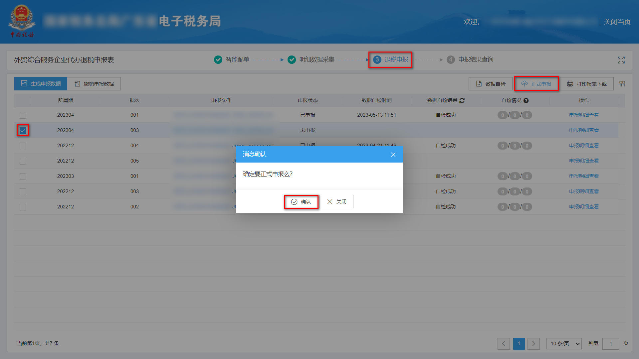
Task: Uncheck the selected 202304 batch 003 row
Action: pyautogui.click(x=23, y=130)
